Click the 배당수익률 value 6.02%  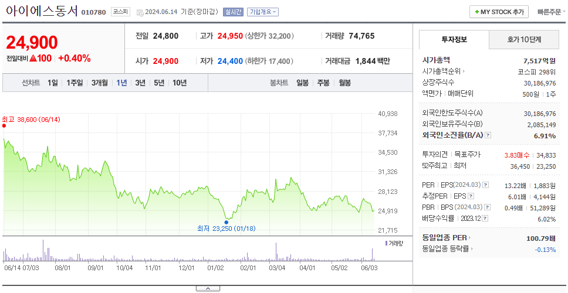[547, 219]
